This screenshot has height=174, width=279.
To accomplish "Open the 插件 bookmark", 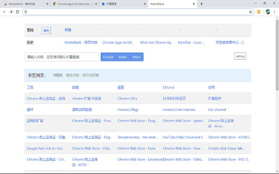I will click(x=30, y=110).
